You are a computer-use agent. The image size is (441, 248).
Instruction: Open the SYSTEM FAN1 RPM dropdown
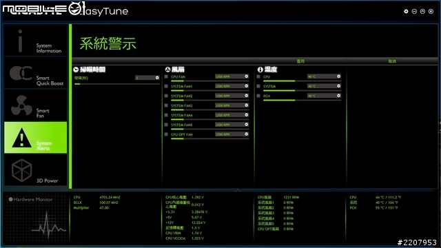(x=232, y=86)
